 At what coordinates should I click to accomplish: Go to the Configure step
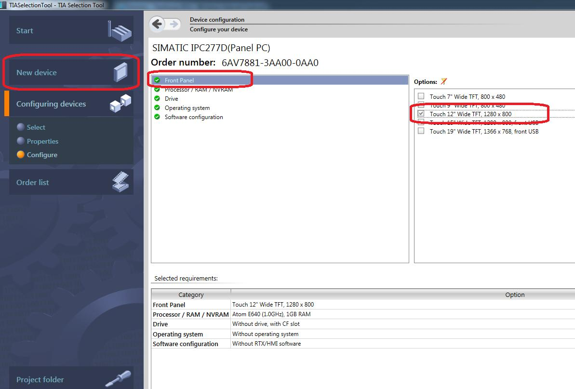point(38,155)
